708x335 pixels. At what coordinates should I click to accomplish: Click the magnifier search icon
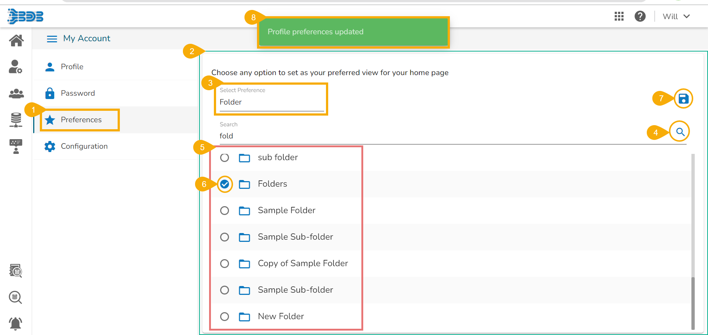click(x=680, y=132)
